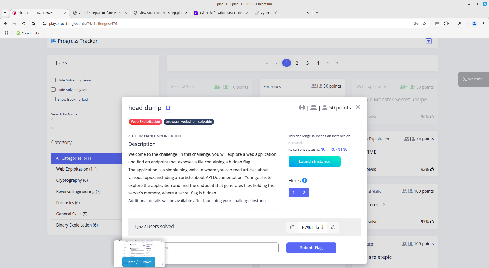Screen dimensions: 489x268
Task: Reload the current page
Action: 24,24
